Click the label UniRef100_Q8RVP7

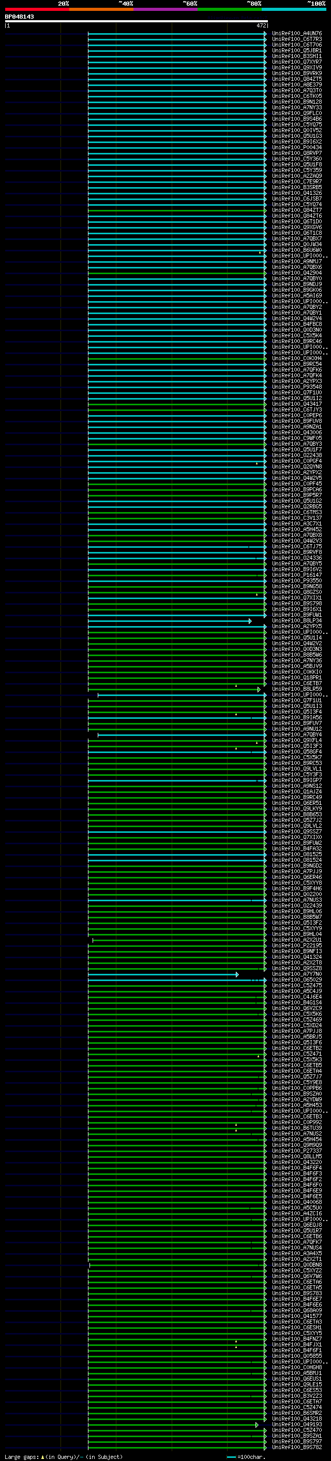click(297, 153)
